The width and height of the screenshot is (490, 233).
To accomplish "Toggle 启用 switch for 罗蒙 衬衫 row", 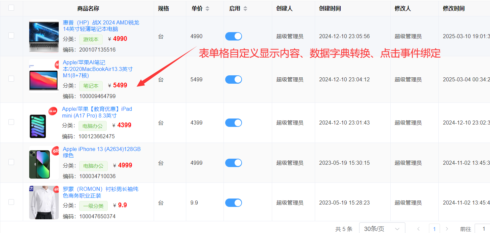I will (234, 203).
